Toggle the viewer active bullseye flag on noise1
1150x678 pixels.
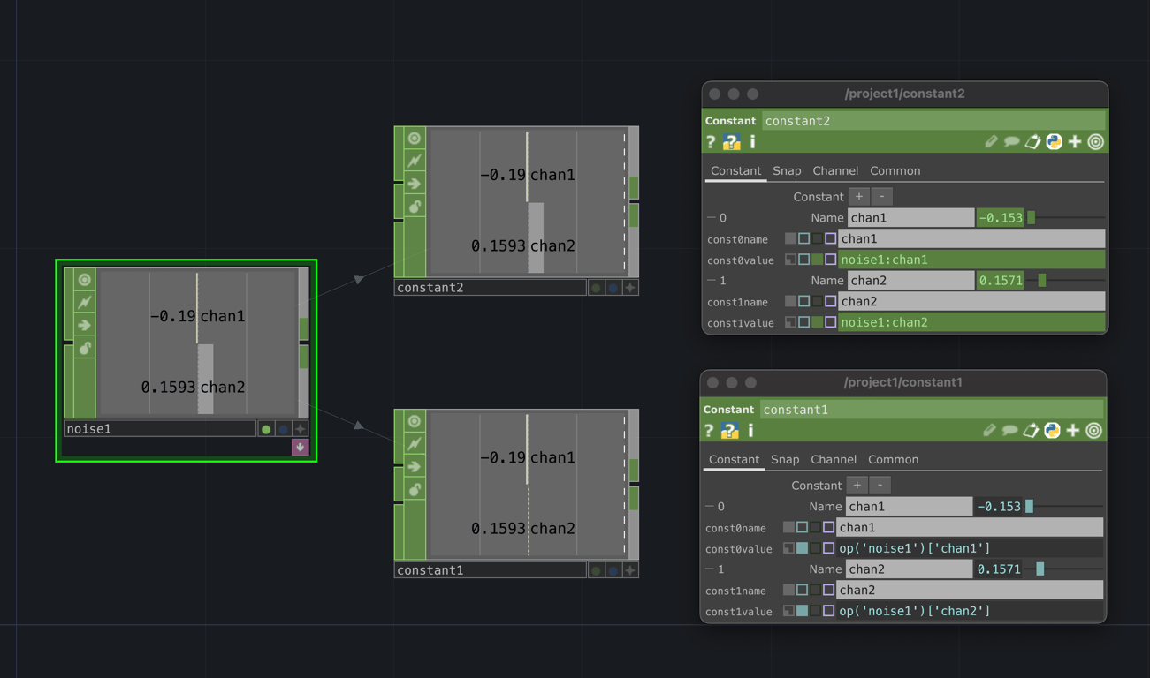84,279
